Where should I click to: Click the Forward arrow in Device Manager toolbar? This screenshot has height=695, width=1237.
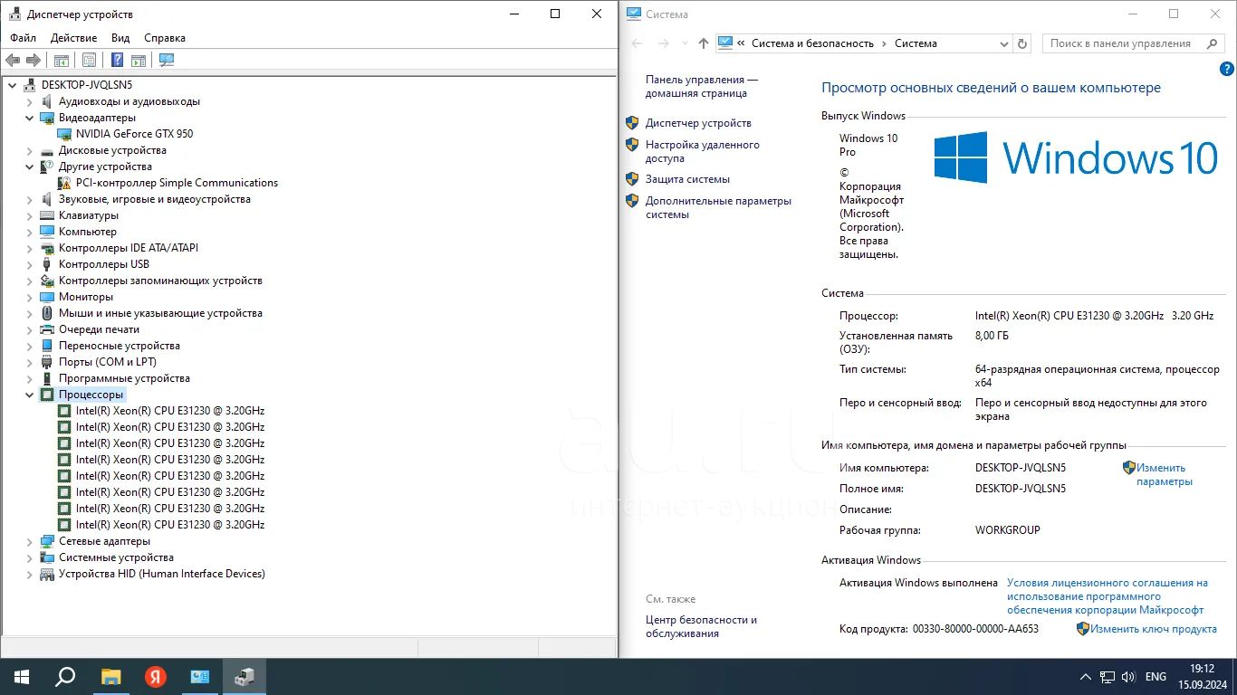(x=34, y=60)
